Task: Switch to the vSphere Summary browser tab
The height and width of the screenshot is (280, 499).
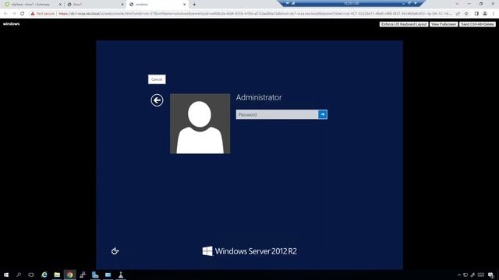Action: point(30,5)
